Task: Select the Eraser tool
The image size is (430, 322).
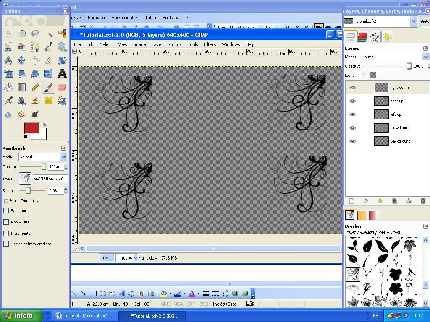Action: 61,87
